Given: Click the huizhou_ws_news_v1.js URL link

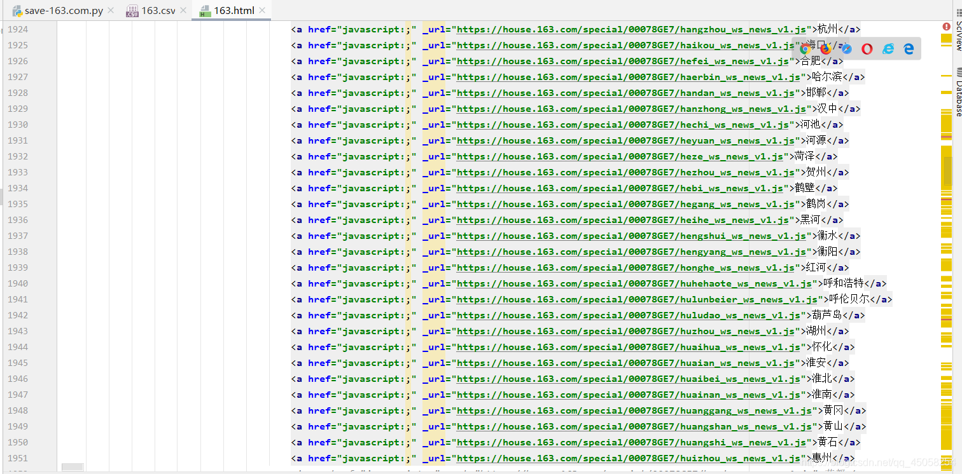Looking at the screenshot, I should [x=628, y=458].
